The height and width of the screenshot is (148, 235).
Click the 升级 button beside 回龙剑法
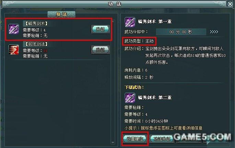tap(101, 50)
